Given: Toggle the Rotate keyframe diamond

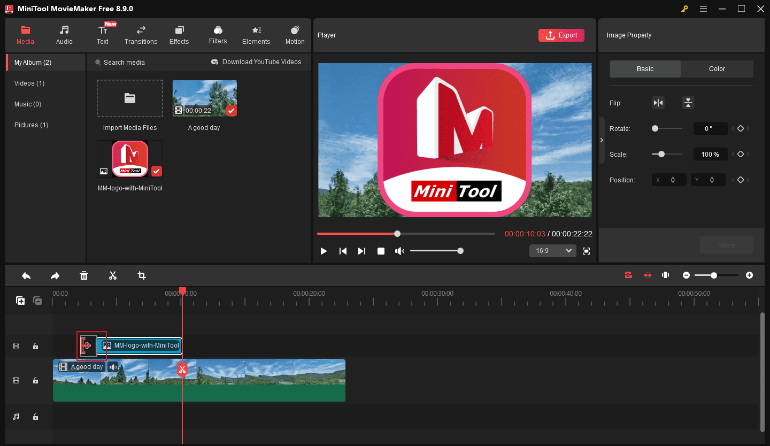Looking at the screenshot, I should [x=741, y=129].
